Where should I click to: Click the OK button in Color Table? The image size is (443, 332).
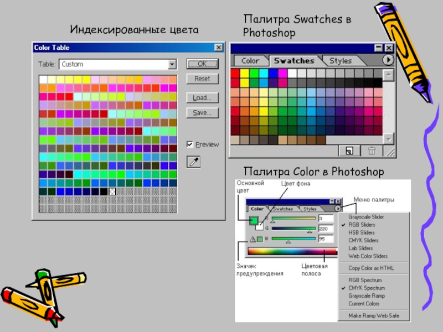coord(202,64)
